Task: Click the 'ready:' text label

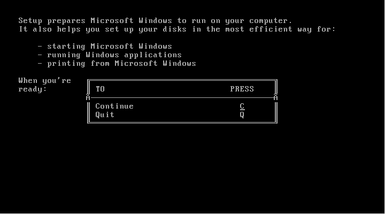Action: pos(33,89)
